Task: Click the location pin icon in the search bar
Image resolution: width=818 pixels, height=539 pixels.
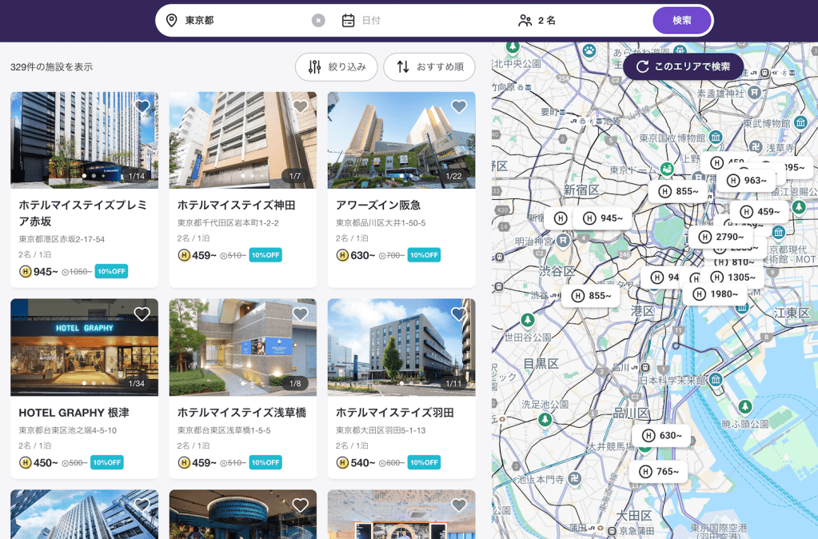Action: click(x=170, y=20)
